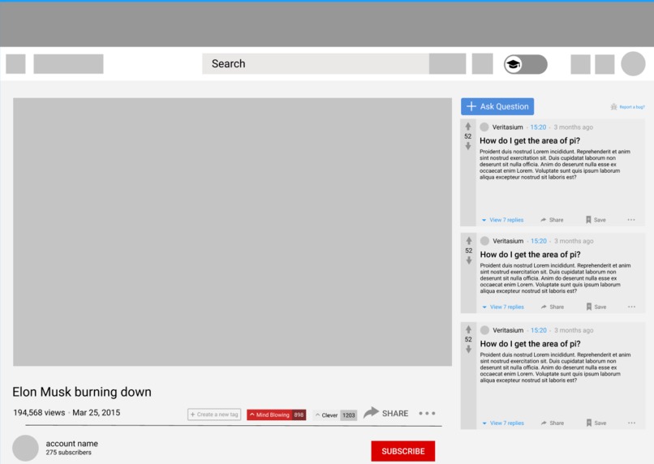Viewport: 654px width, 464px height.
Task: Click the round profile avatar in the header
Action: [x=633, y=64]
